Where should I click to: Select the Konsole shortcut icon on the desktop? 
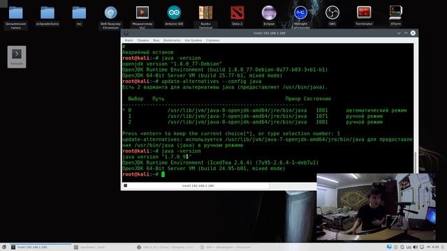[17, 56]
